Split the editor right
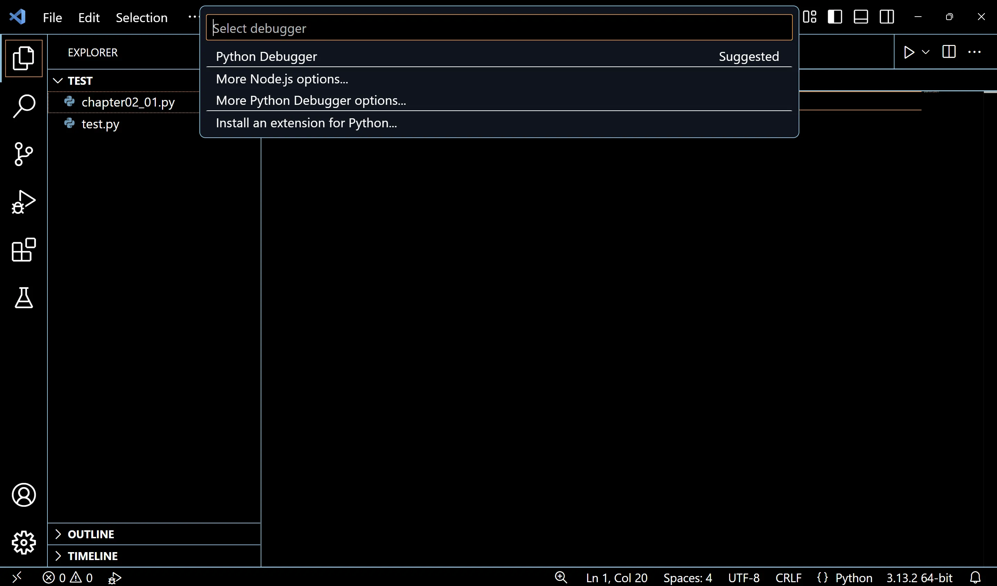Image resolution: width=997 pixels, height=586 pixels. click(949, 52)
